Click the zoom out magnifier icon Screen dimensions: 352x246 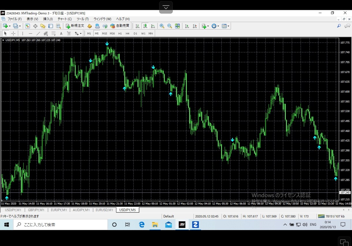click(170, 26)
